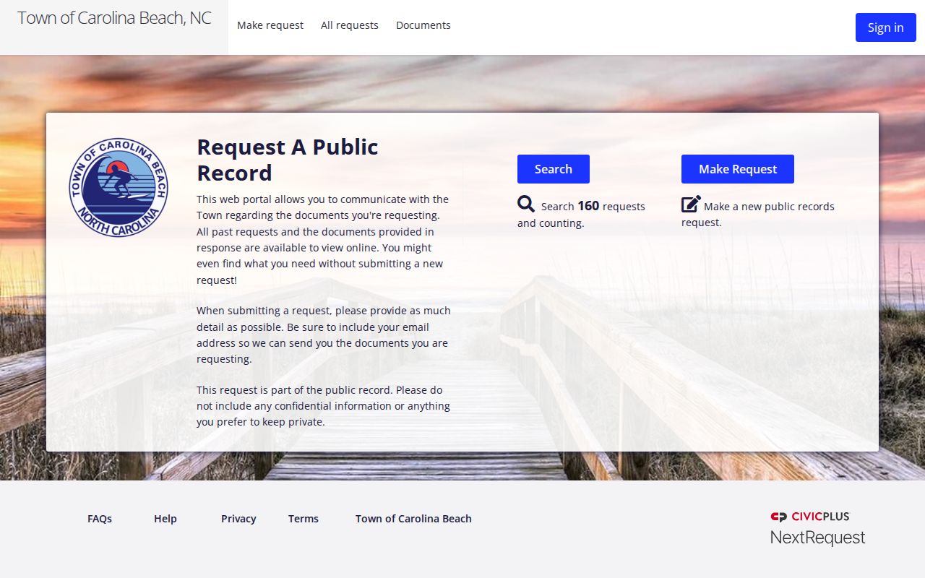Click the blue Make Request button
Image resolution: width=925 pixels, height=578 pixels.
click(738, 169)
